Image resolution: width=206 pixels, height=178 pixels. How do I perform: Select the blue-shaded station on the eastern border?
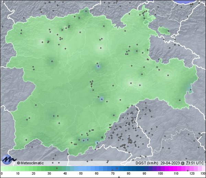191,90
